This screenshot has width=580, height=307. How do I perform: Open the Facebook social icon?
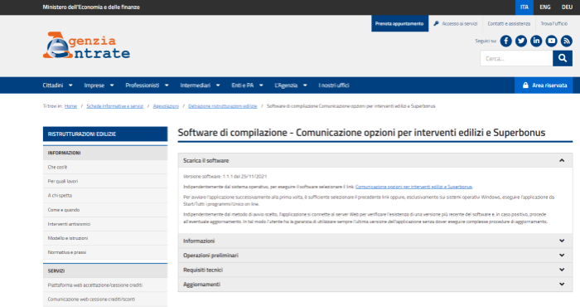pyautogui.click(x=506, y=41)
